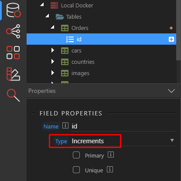181x181 pixels.
Task: Expand the cars table node
Action: click(x=53, y=50)
